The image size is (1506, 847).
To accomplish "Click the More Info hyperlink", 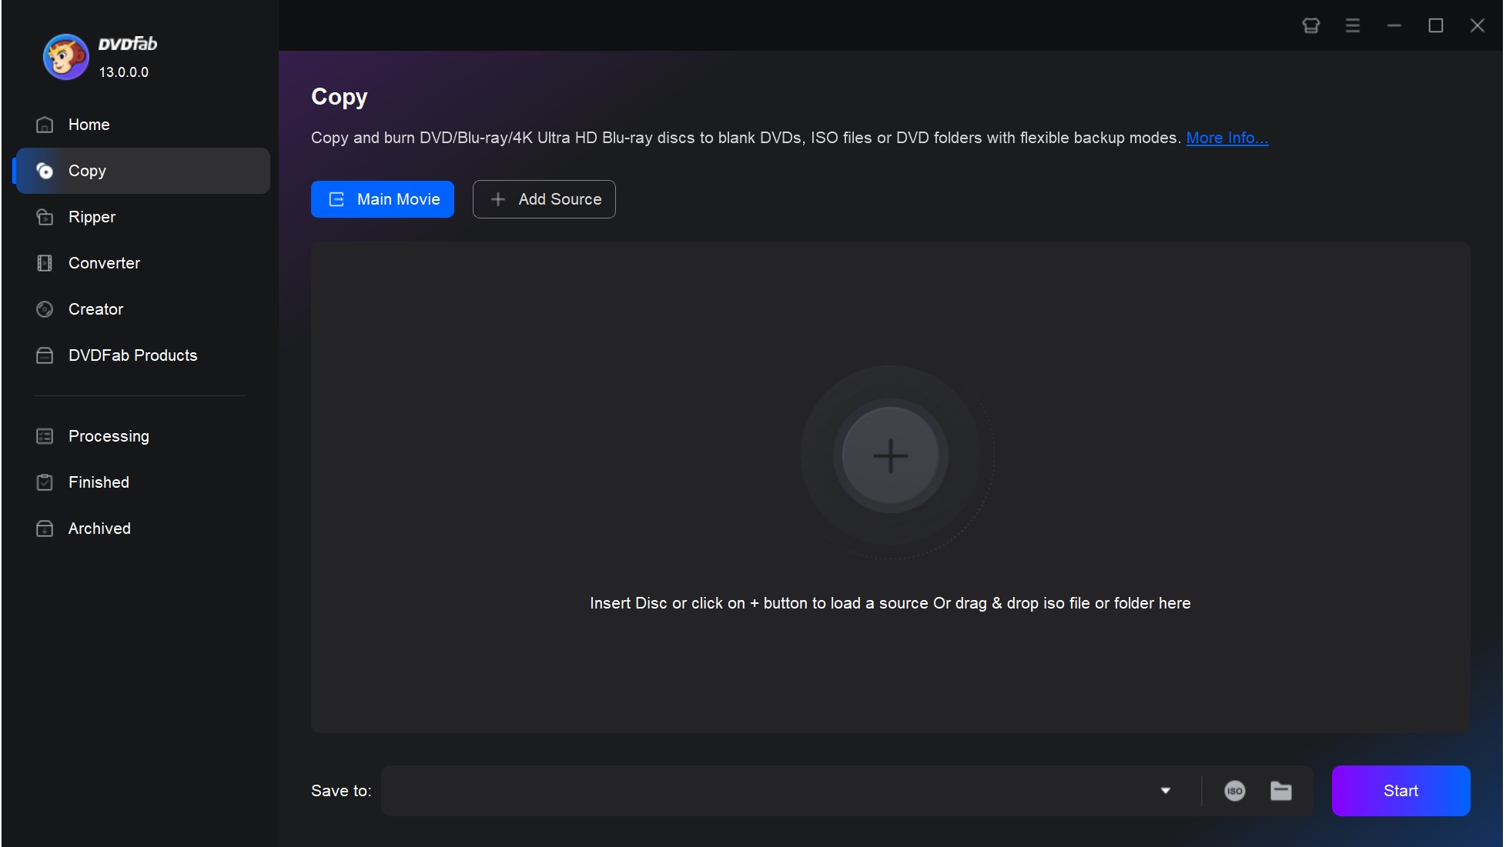I will pyautogui.click(x=1227, y=138).
